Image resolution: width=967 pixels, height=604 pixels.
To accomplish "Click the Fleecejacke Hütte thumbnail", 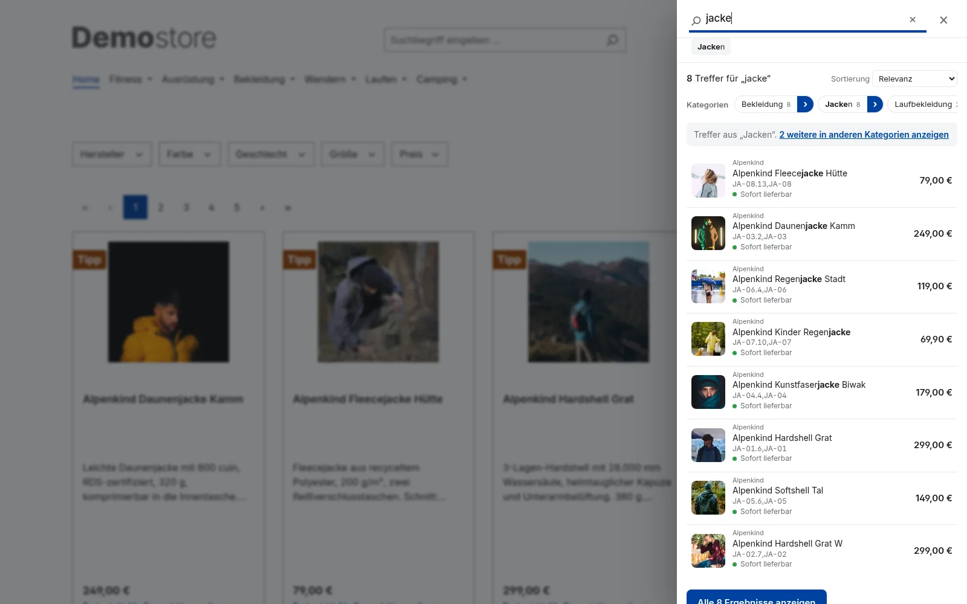I will point(708,181).
